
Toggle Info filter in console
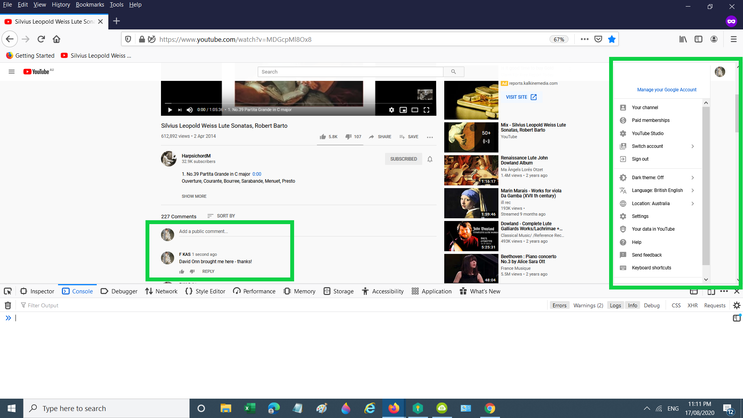click(x=632, y=305)
